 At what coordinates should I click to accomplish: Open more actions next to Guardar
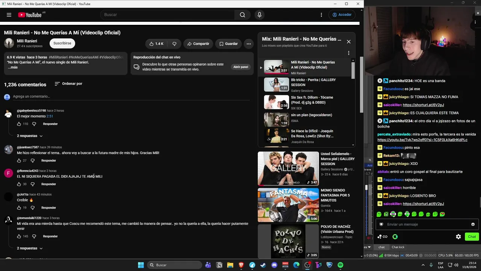point(249,44)
